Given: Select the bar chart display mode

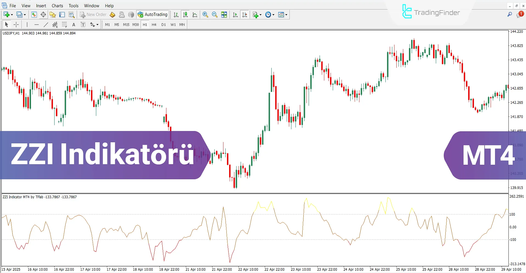Looking at the screenshot, I should pos(176,14).
